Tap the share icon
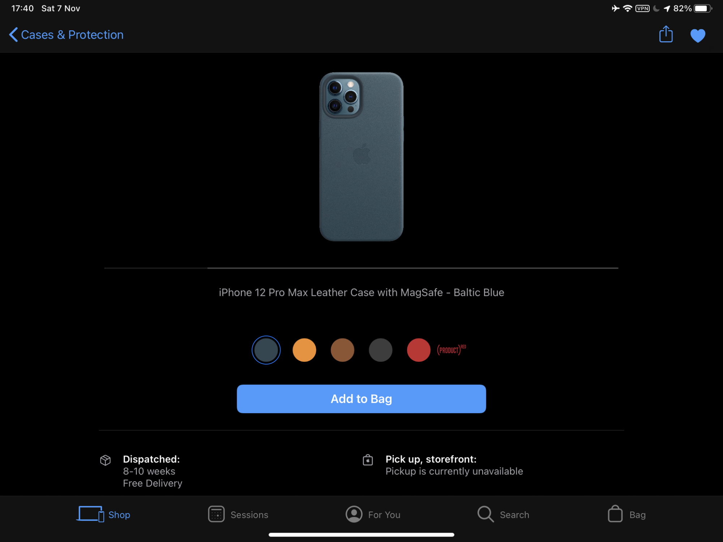Image resolution: width=723 pixels, height=542 pixels. click(666, 35)
